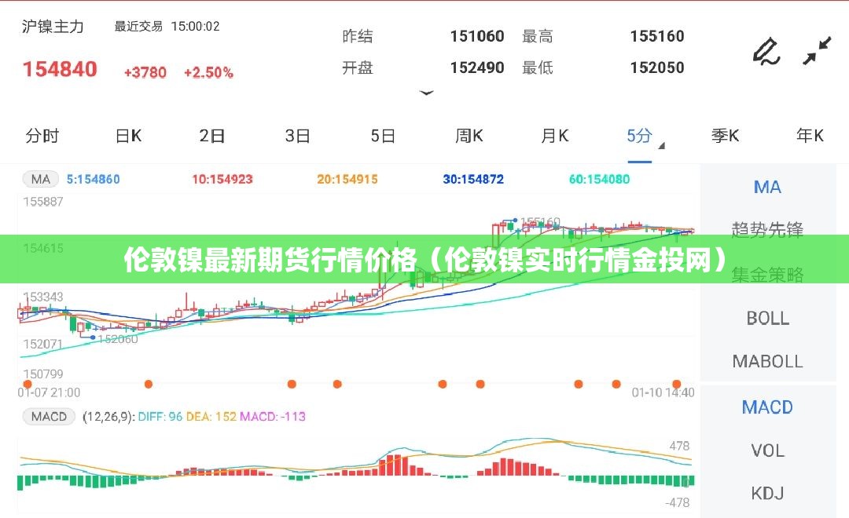This screenshot has height=518, width=849.
Task: Click the 152060 low price marker
Action: click(117, 339)
